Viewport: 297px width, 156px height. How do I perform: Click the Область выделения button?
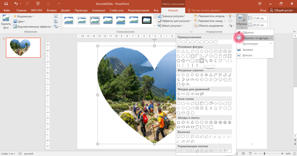pos(209,26)
